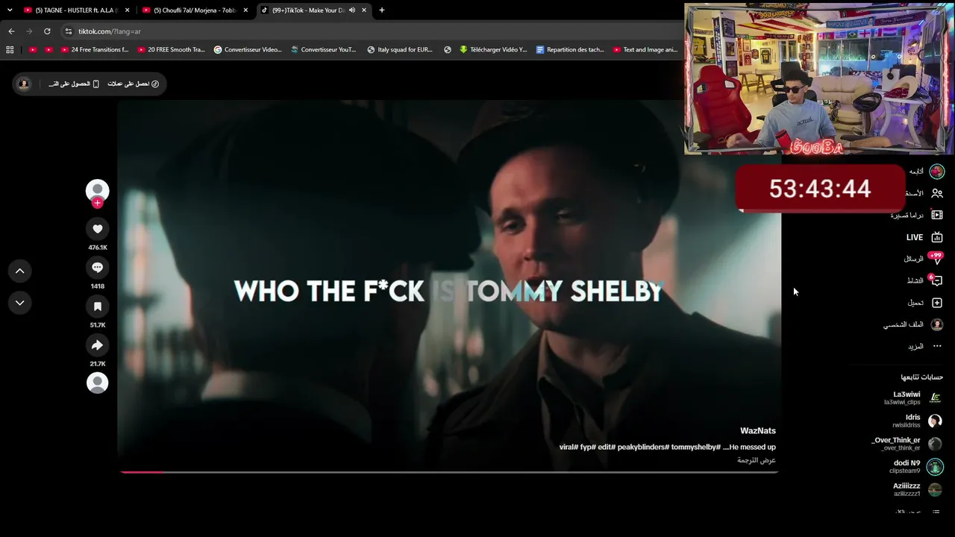Image resolution: width=955 pixels, height=537 pixels.
Task: Open the LIVE section icon
Action: pyautogui.click(x=937, y=237)
